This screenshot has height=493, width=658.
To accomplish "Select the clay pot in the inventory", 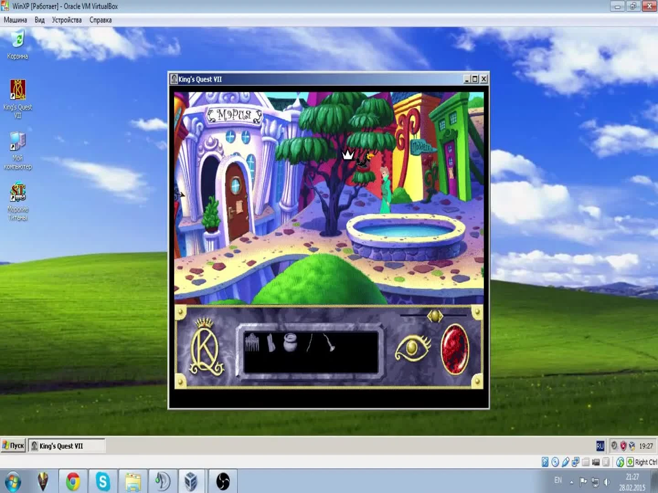I will click(x=290, y=342).
